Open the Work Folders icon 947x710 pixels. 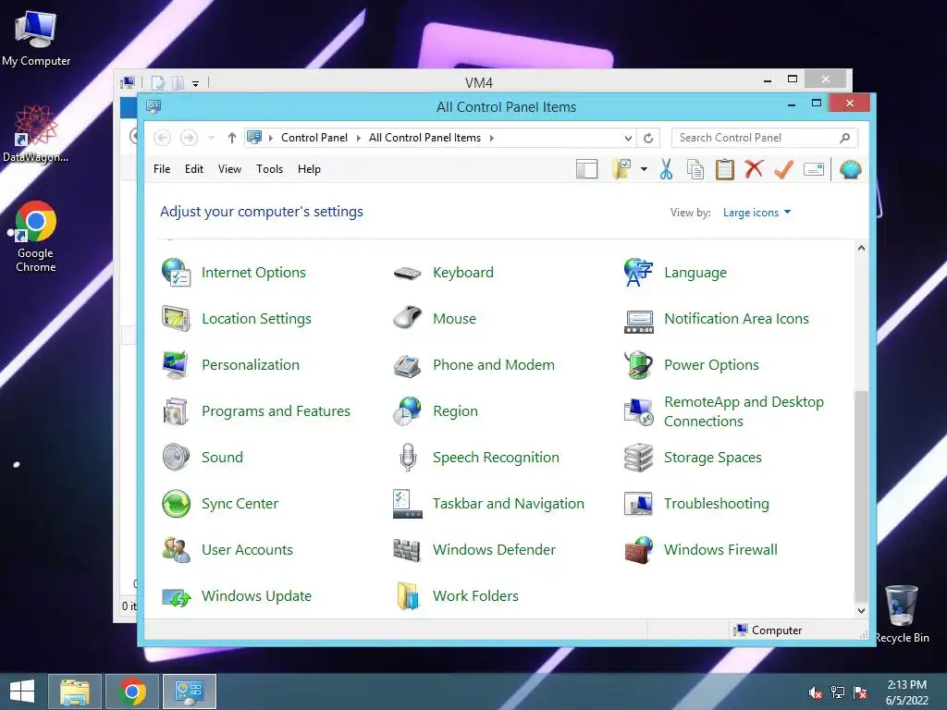[408, 596]
